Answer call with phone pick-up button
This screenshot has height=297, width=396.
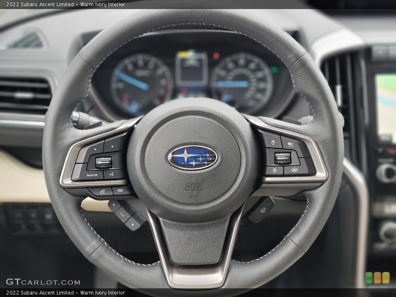(101, 191)
